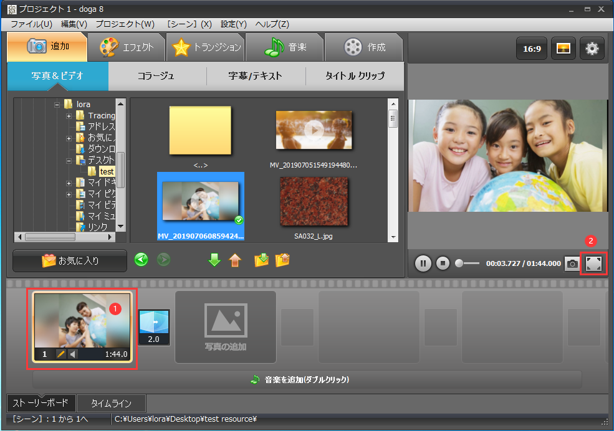Open the settings gear icon

(592, 47)
